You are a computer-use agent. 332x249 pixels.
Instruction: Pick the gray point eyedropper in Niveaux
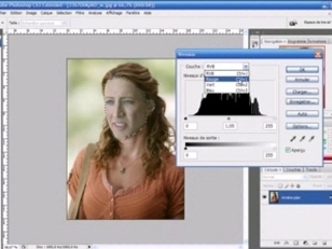pyautogui.click(x=302, y=139)
